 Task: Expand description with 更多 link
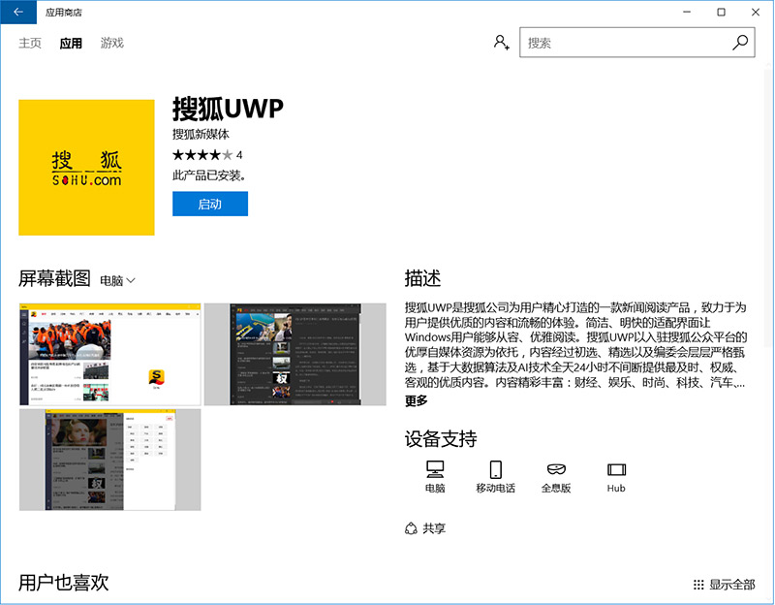pyautogui.click(x=416, y=400)
